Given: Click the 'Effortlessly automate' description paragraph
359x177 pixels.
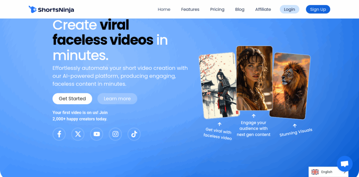Looking at the screenshot, I should click(x=120, y=76).
